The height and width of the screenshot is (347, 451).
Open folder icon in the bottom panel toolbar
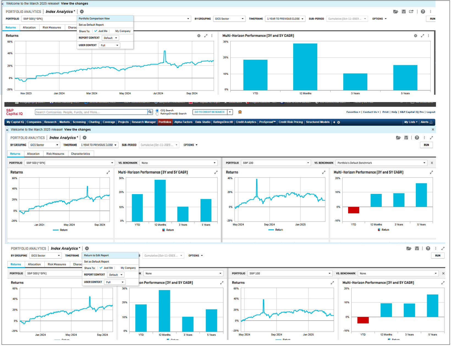[409, 248]
